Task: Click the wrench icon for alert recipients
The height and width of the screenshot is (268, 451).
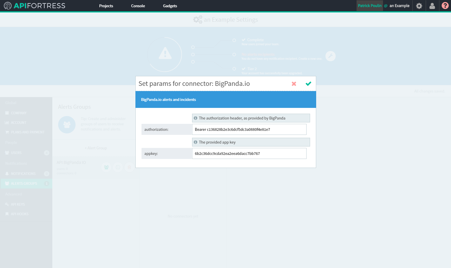Action: point(330,56)
